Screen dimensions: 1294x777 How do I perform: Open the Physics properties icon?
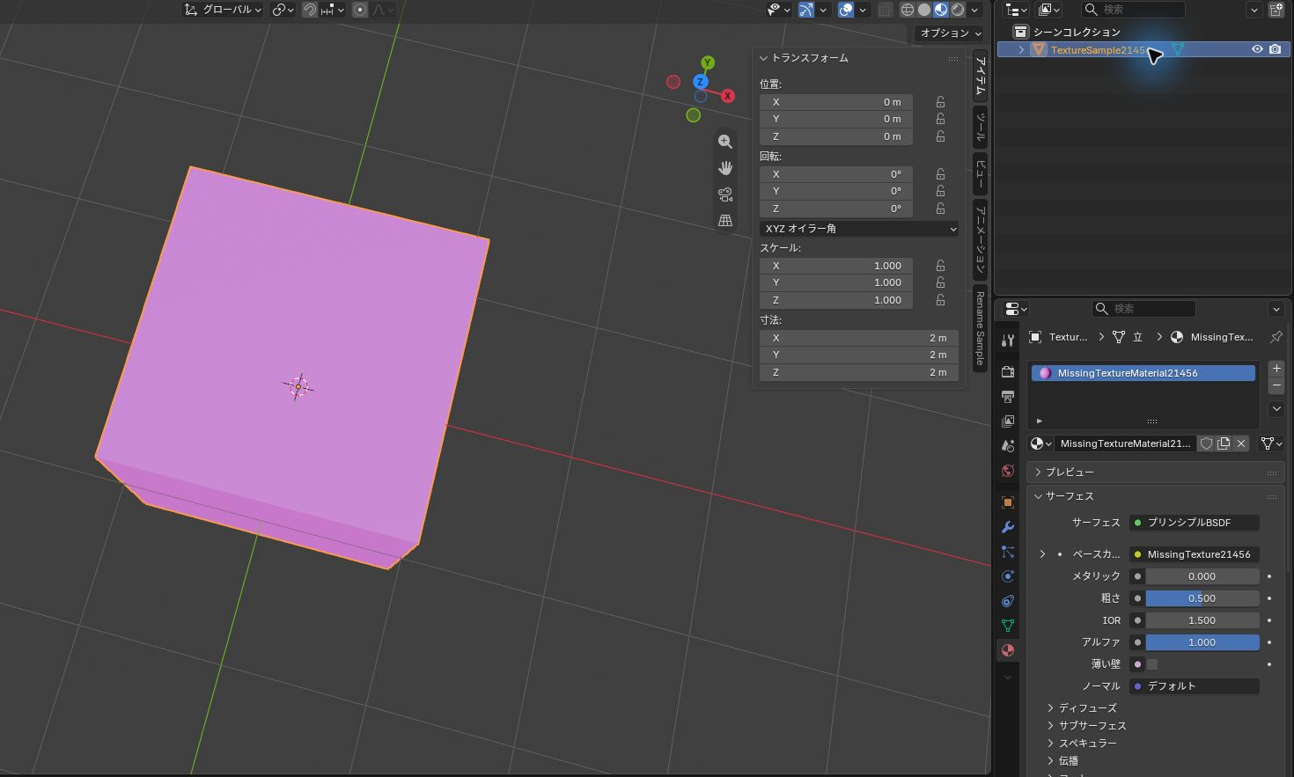[x=1008, y=576]
